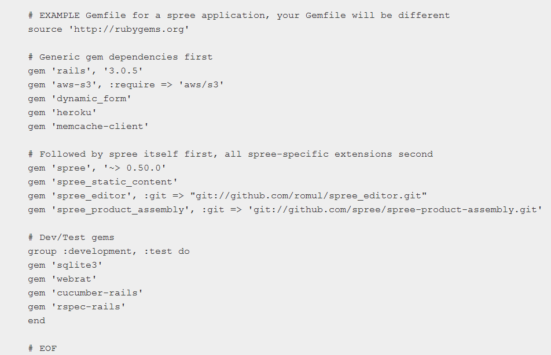551x355 pixels.
Task: Click the gem 'sqlite3' line
Action: coord(65,265)
